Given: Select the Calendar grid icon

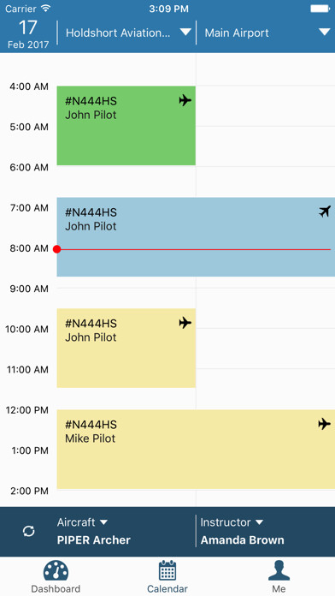Looking at the screenshot, I should tap(167, 569).
